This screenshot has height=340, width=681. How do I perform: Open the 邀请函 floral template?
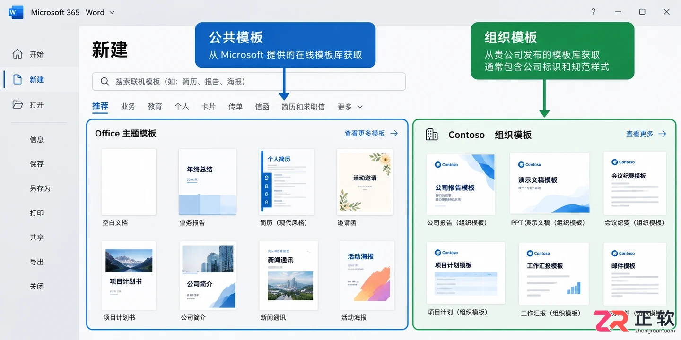point(365,182)
